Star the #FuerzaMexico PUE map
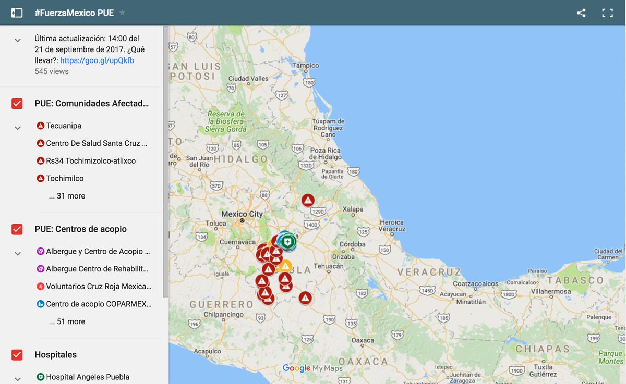 (x=122, y=13)
